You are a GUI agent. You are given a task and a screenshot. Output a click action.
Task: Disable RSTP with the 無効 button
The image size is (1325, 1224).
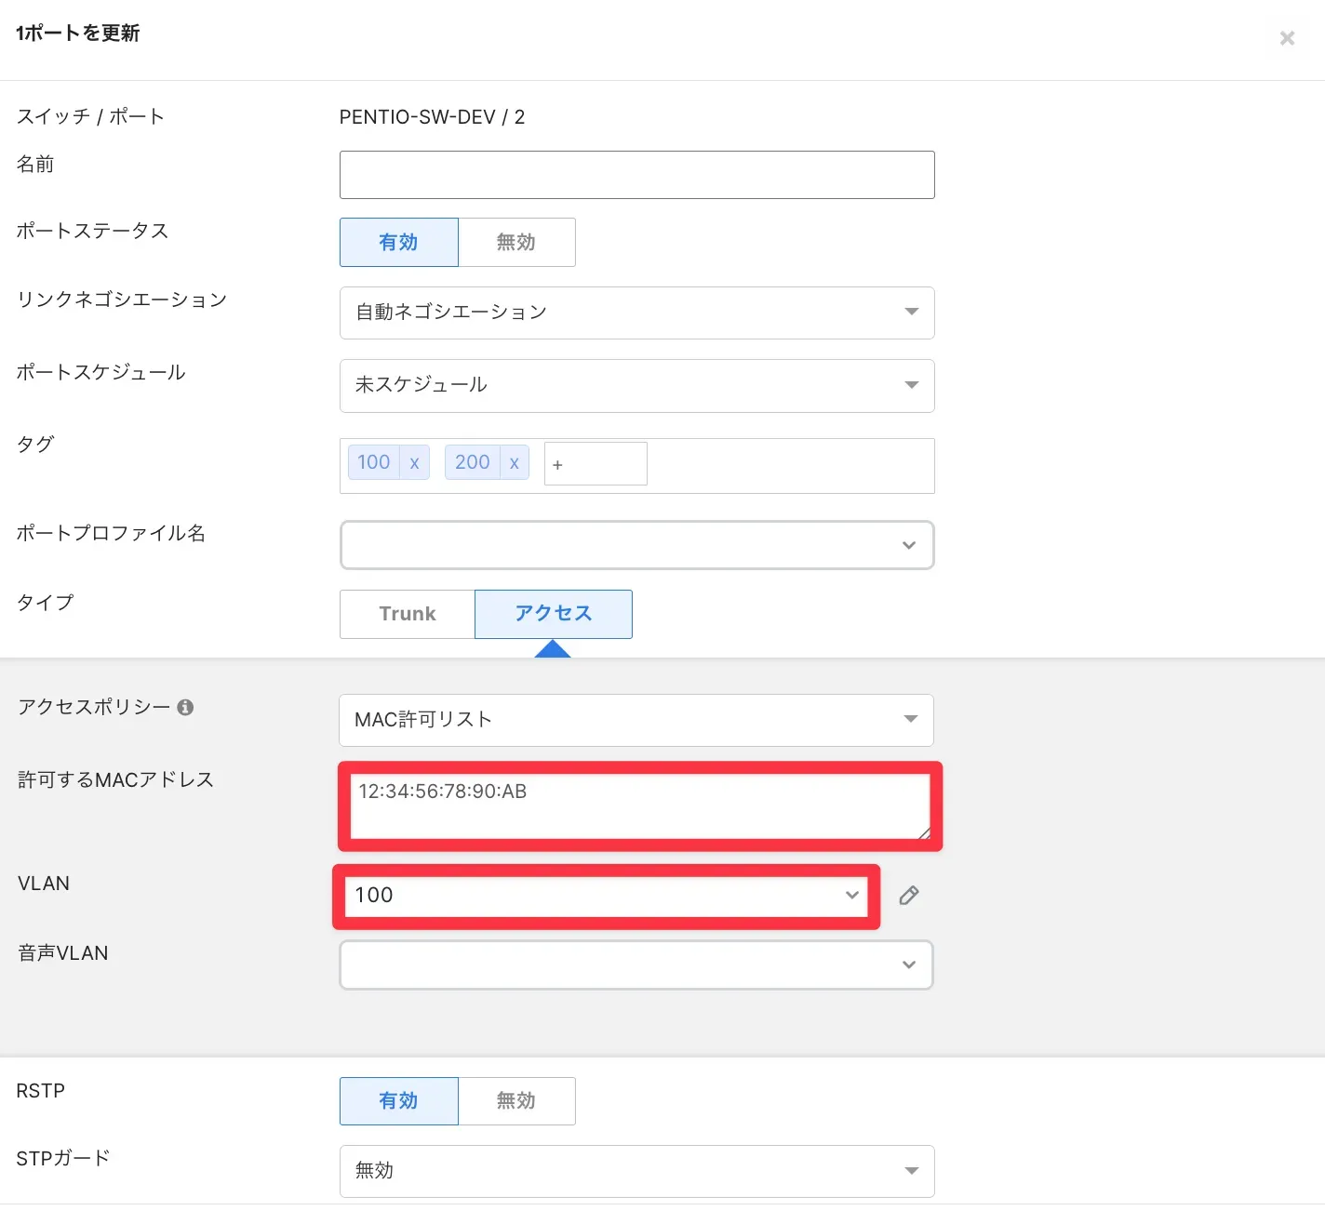(x=516, y=1101)
